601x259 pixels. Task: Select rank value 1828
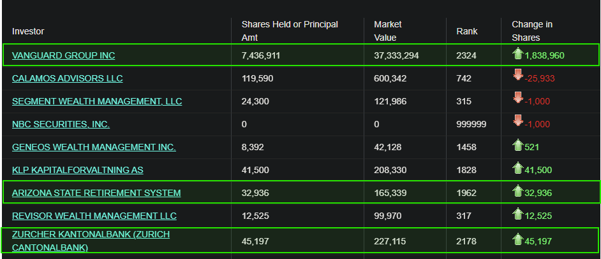point(466,171)
